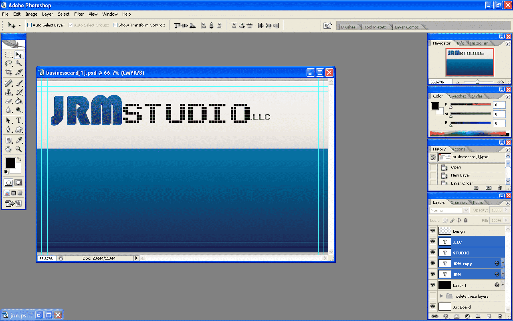This screenshot has width=513, height=321.
Task: Open the Image menu
Action: tap(31, 14)
